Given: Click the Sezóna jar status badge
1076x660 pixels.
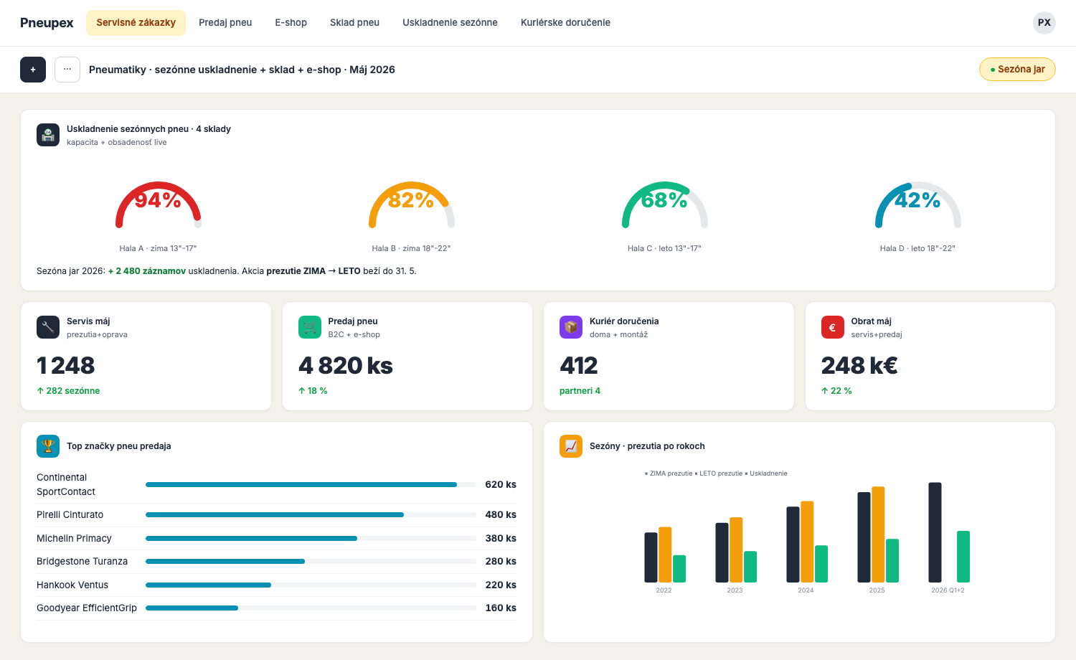Looking at the screenshot, I should 1017,70.
